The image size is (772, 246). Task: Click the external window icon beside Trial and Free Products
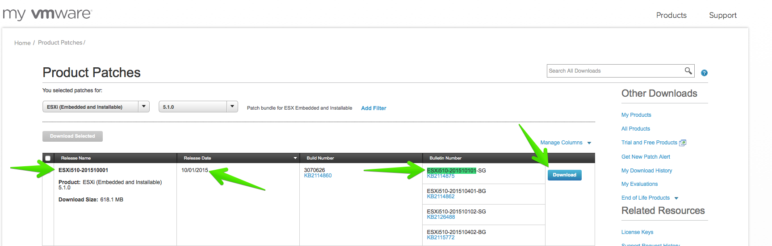[x=683, y=143]
